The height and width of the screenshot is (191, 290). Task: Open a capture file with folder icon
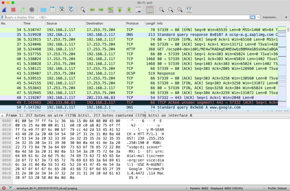[x=43, y=10]
